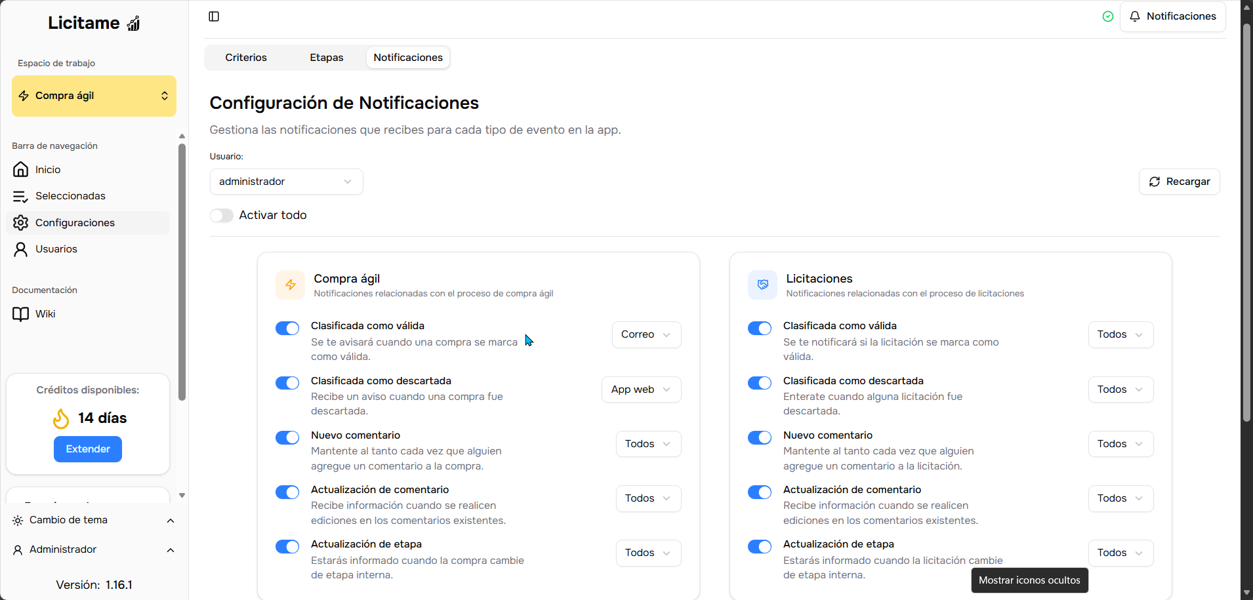Viewport: 1253px width, 600px height.
Task: Go to Usuarios using person icon
Action: pyautogui.click(x=21, y=249)
